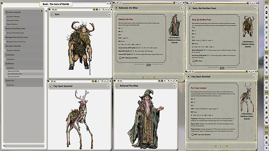The image size is (269, 151).
Task: Open art credit link under Raharad statblock portrait
Action: 174,40
